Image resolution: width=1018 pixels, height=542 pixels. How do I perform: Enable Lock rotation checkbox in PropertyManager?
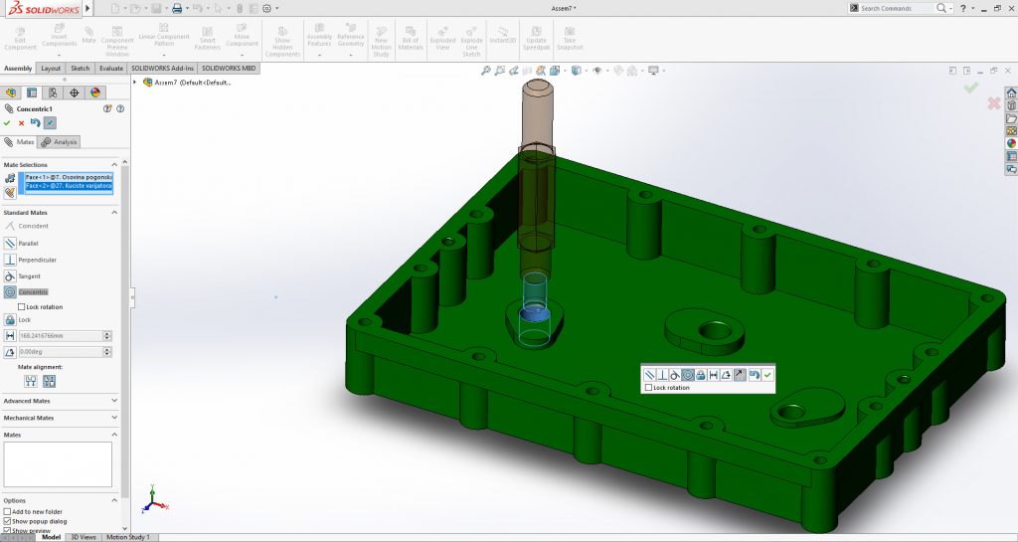(x=22, y=307)
